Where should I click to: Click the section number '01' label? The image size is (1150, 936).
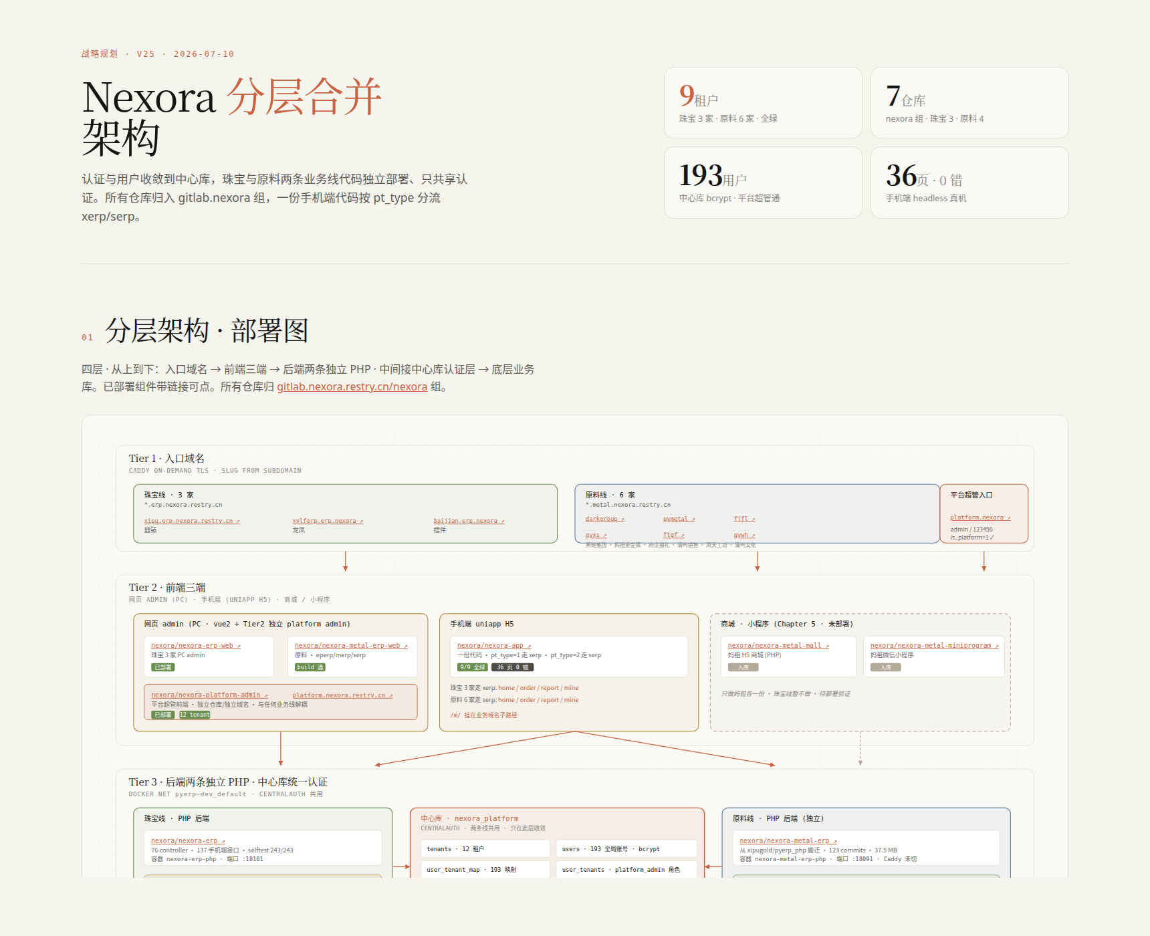click(88, 338)
